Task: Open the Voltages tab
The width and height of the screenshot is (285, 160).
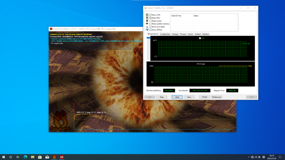Action: (175, 34)
